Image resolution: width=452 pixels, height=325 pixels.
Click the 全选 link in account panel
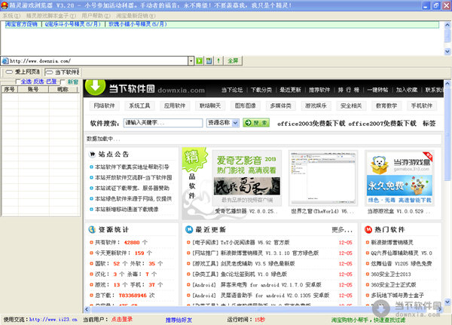[26, 81]
